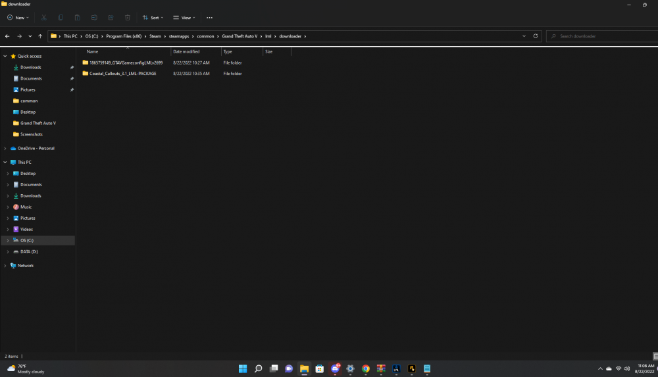This screenshot has width=658, height=377.
Task: Open Microsoft Store from taskbar
Action: coord(319,368)
